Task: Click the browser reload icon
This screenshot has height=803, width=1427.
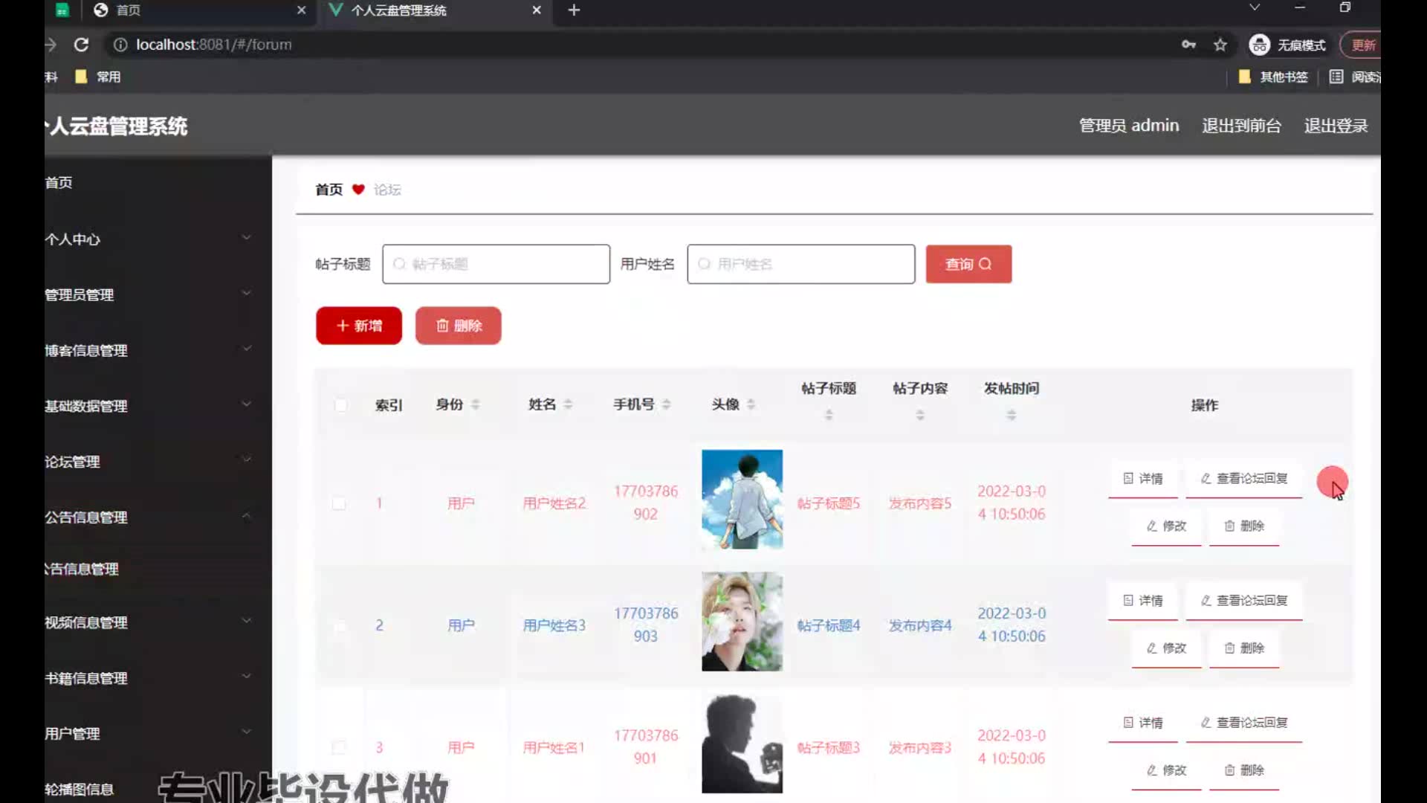Action: point(81,45)
